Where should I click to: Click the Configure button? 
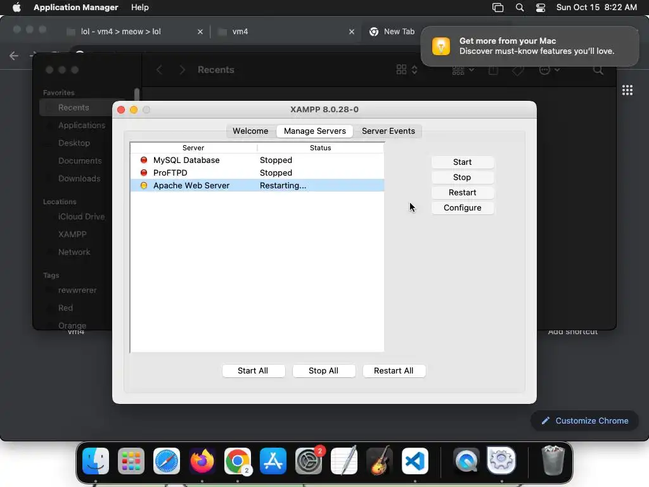[x=462, y=208]
